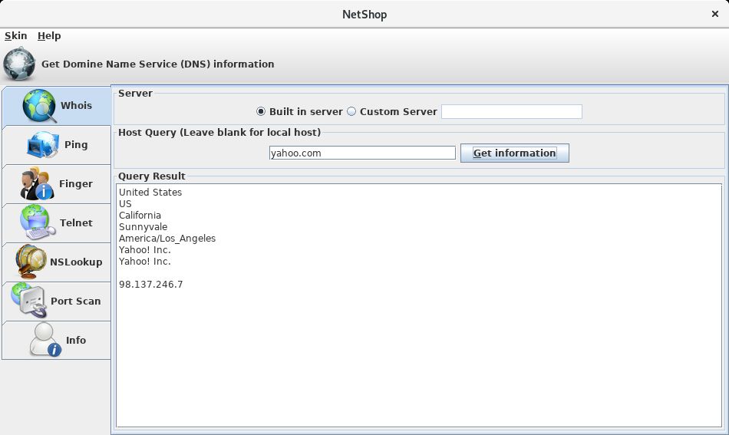Image resolution: width=729 pixels, height=435 pixels.
Task: Click the host query field containing yahoo.com
Action: pyautogui.click(x=362, y=153)
